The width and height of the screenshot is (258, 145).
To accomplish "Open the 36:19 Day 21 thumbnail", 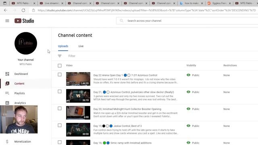I will point(78,96).
